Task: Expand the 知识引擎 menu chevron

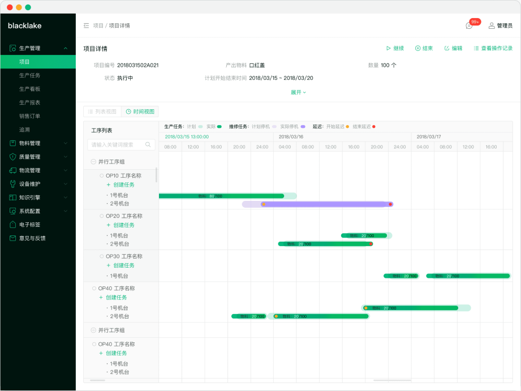Action: (x=66, y=197)
